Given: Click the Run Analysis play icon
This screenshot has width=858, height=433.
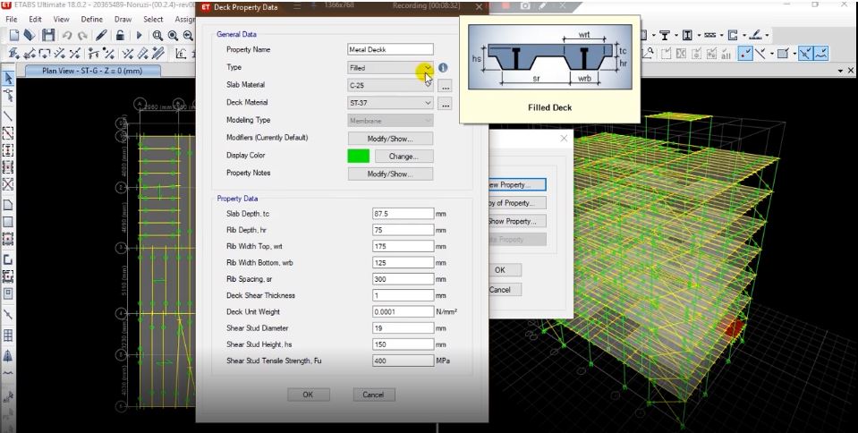Looking at the screenshot, I should pyautogui.click(x=139, y=36).
